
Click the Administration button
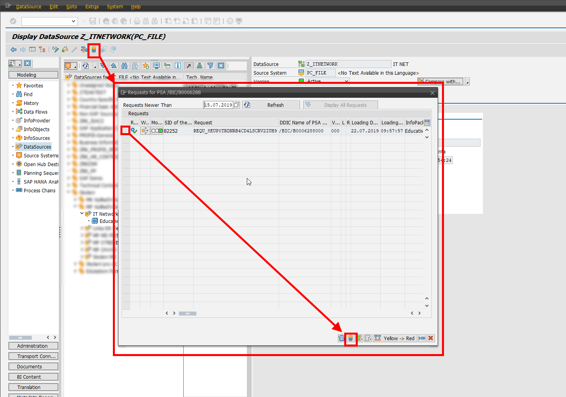coord(33,346)
